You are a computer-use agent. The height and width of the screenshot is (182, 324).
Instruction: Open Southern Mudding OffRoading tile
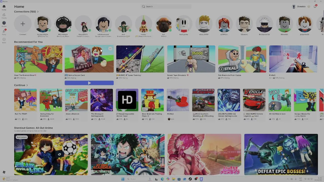203,100
